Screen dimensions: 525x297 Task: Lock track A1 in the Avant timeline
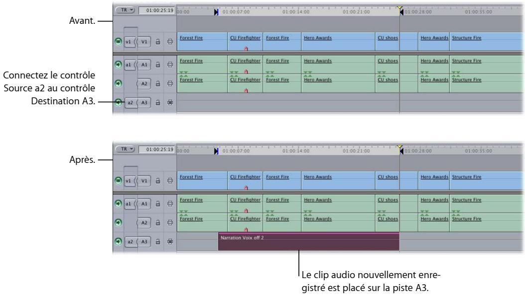(x=158, y=65)
